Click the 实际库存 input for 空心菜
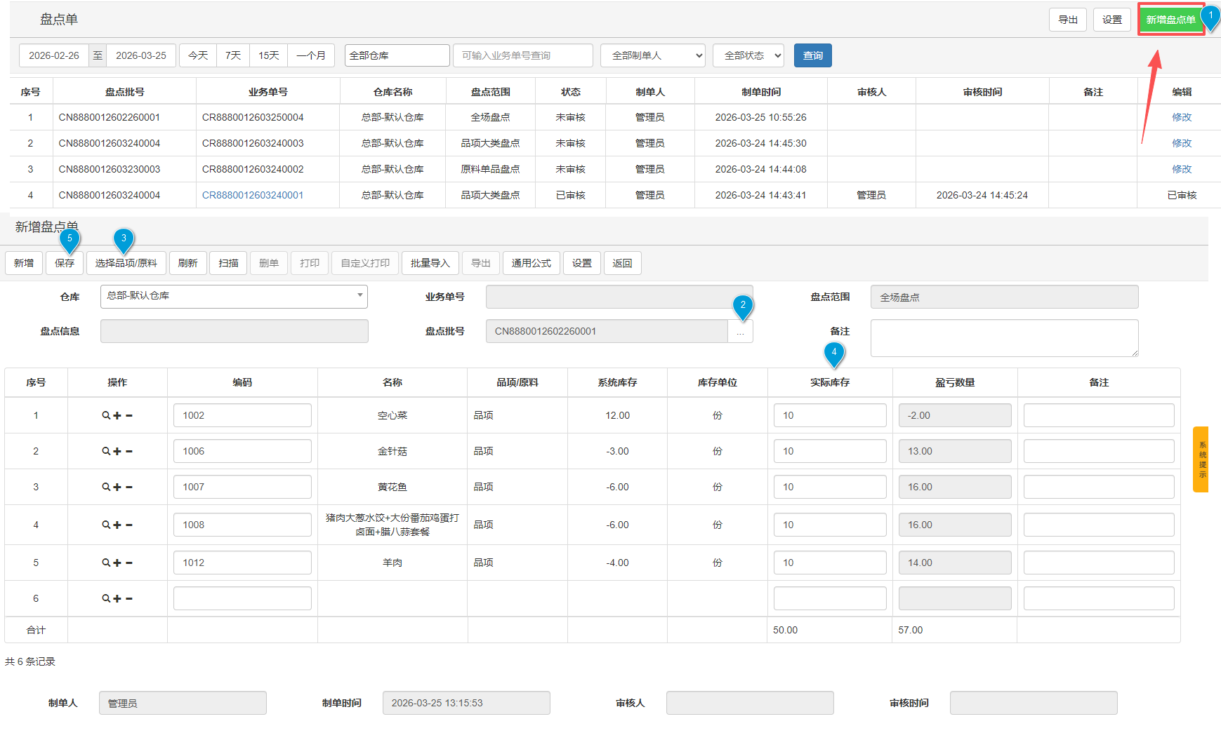 829,415
